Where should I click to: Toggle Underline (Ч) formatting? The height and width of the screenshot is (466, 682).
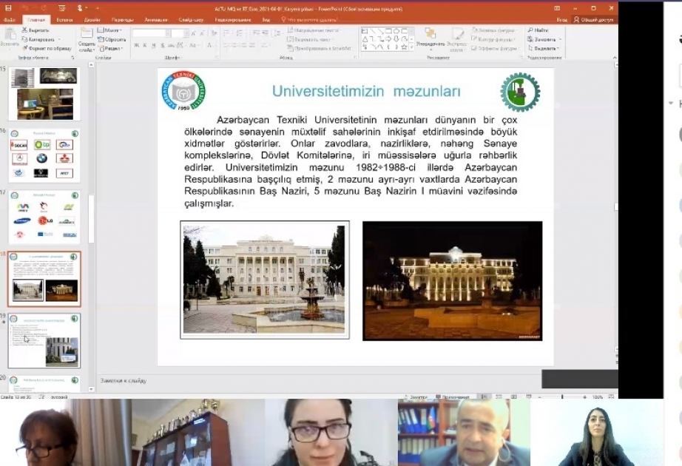(154, 45)
